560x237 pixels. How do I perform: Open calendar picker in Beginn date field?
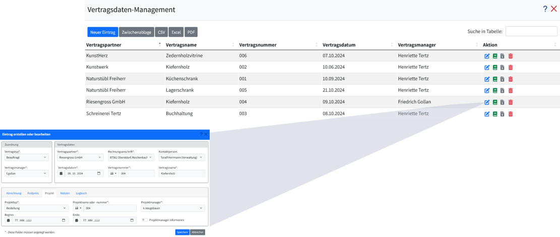point(64,220)
